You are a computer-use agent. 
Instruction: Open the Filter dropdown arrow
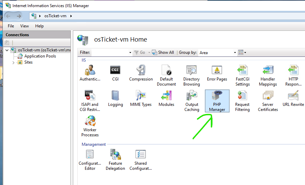click(130, 53)
